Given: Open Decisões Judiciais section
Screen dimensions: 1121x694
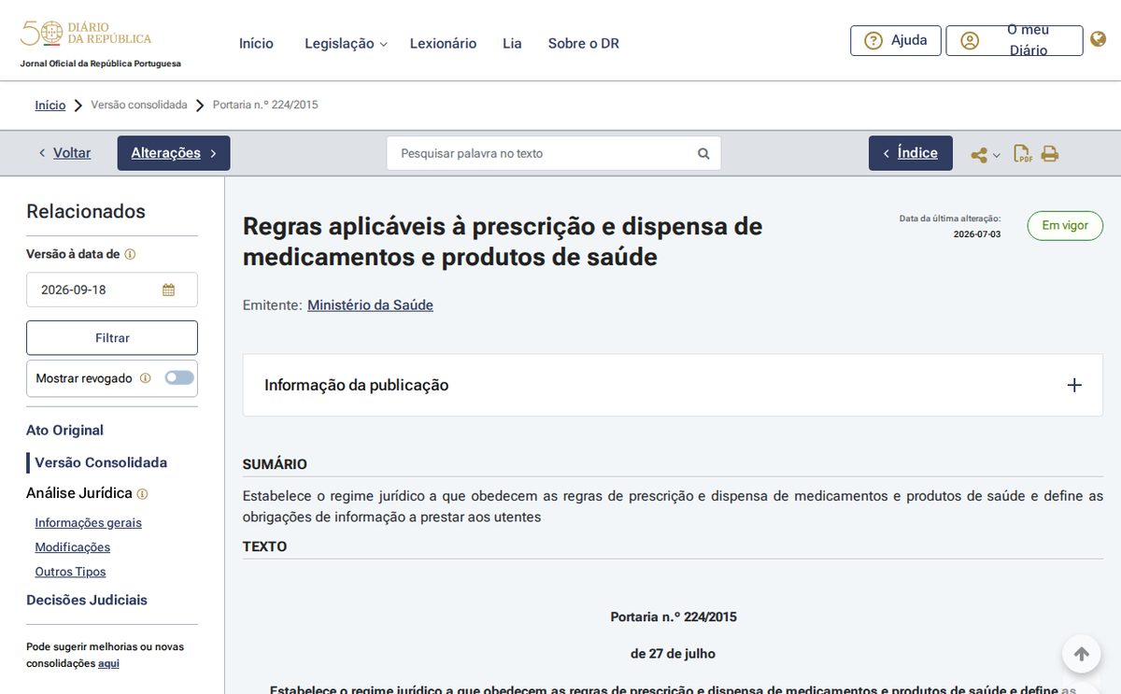Looking at the screenshot, I should [x=87, y=601].
